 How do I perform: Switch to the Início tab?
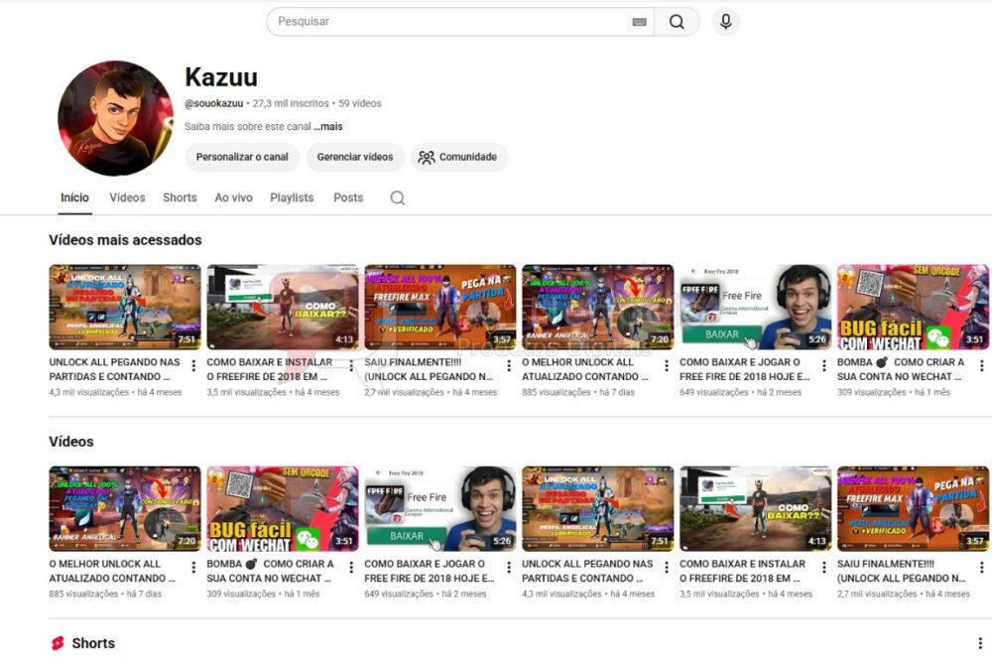coord(74,198)
